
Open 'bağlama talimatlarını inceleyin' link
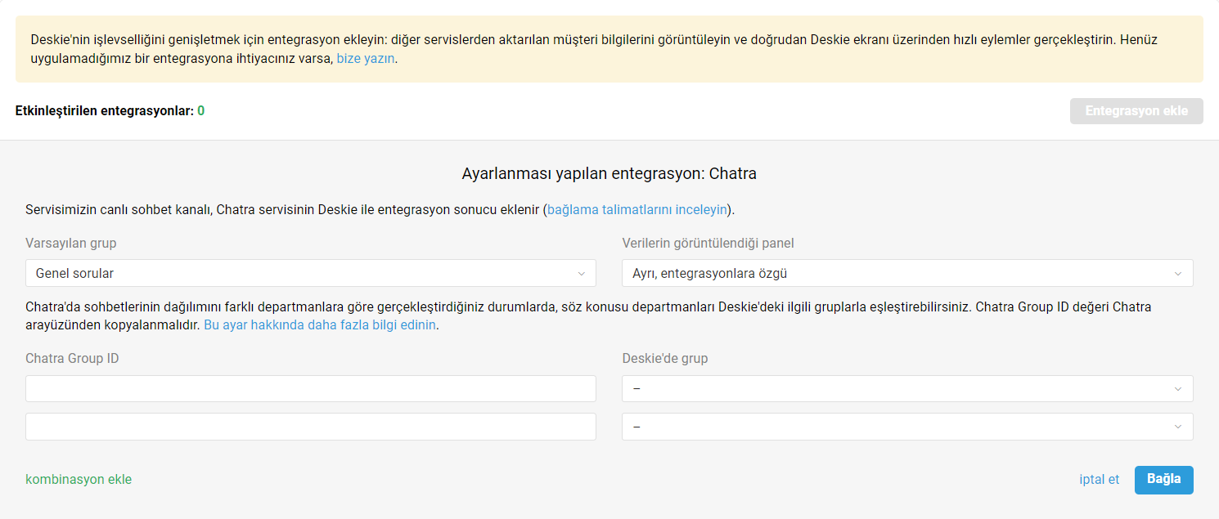click(x=637, y=209)
